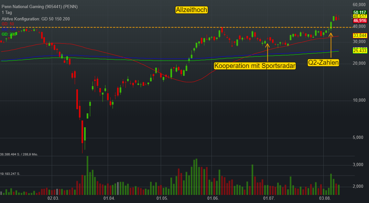The height and width of the screenshot is (203, 369).
Task: Click the 33,844 GD 50 value tag
Action: [360, 36]
